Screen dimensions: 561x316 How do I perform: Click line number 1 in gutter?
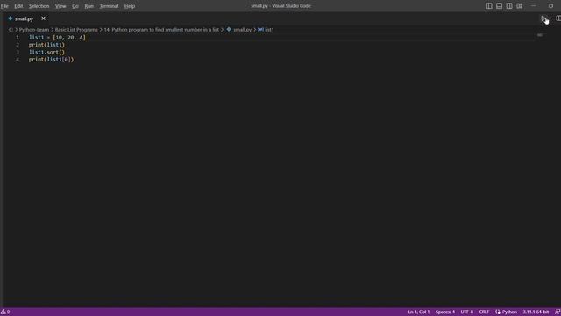point(18,37)
